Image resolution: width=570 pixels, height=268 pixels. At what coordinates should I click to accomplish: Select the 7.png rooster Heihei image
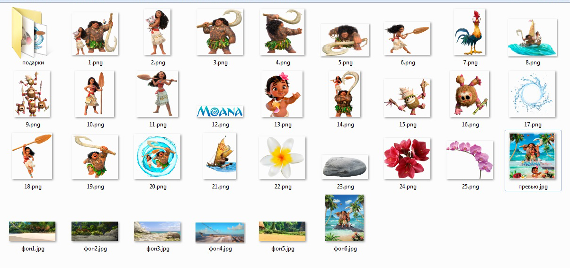point(470,32)
